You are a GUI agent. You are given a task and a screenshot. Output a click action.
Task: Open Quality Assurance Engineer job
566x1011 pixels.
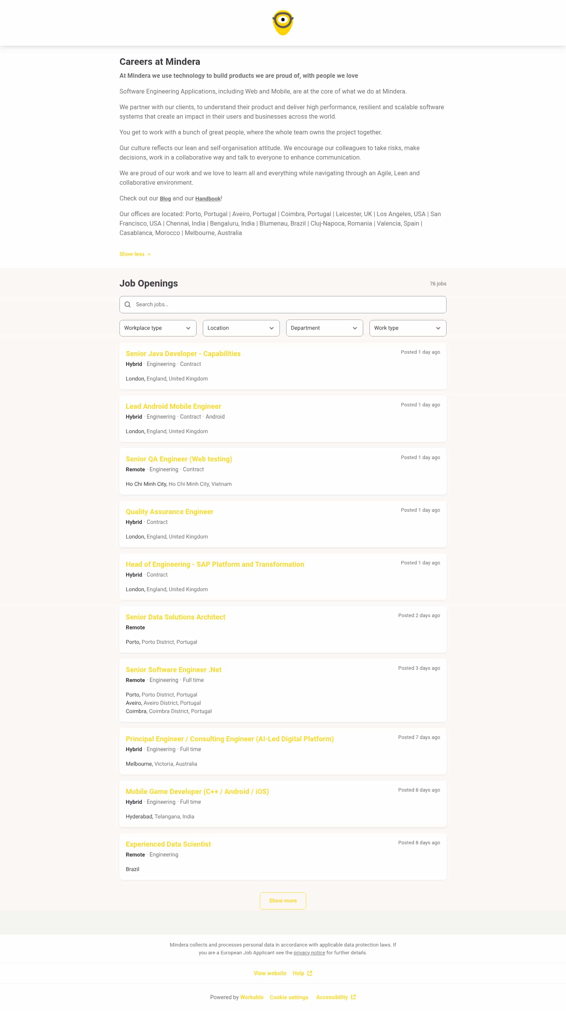tap(169, 512)
